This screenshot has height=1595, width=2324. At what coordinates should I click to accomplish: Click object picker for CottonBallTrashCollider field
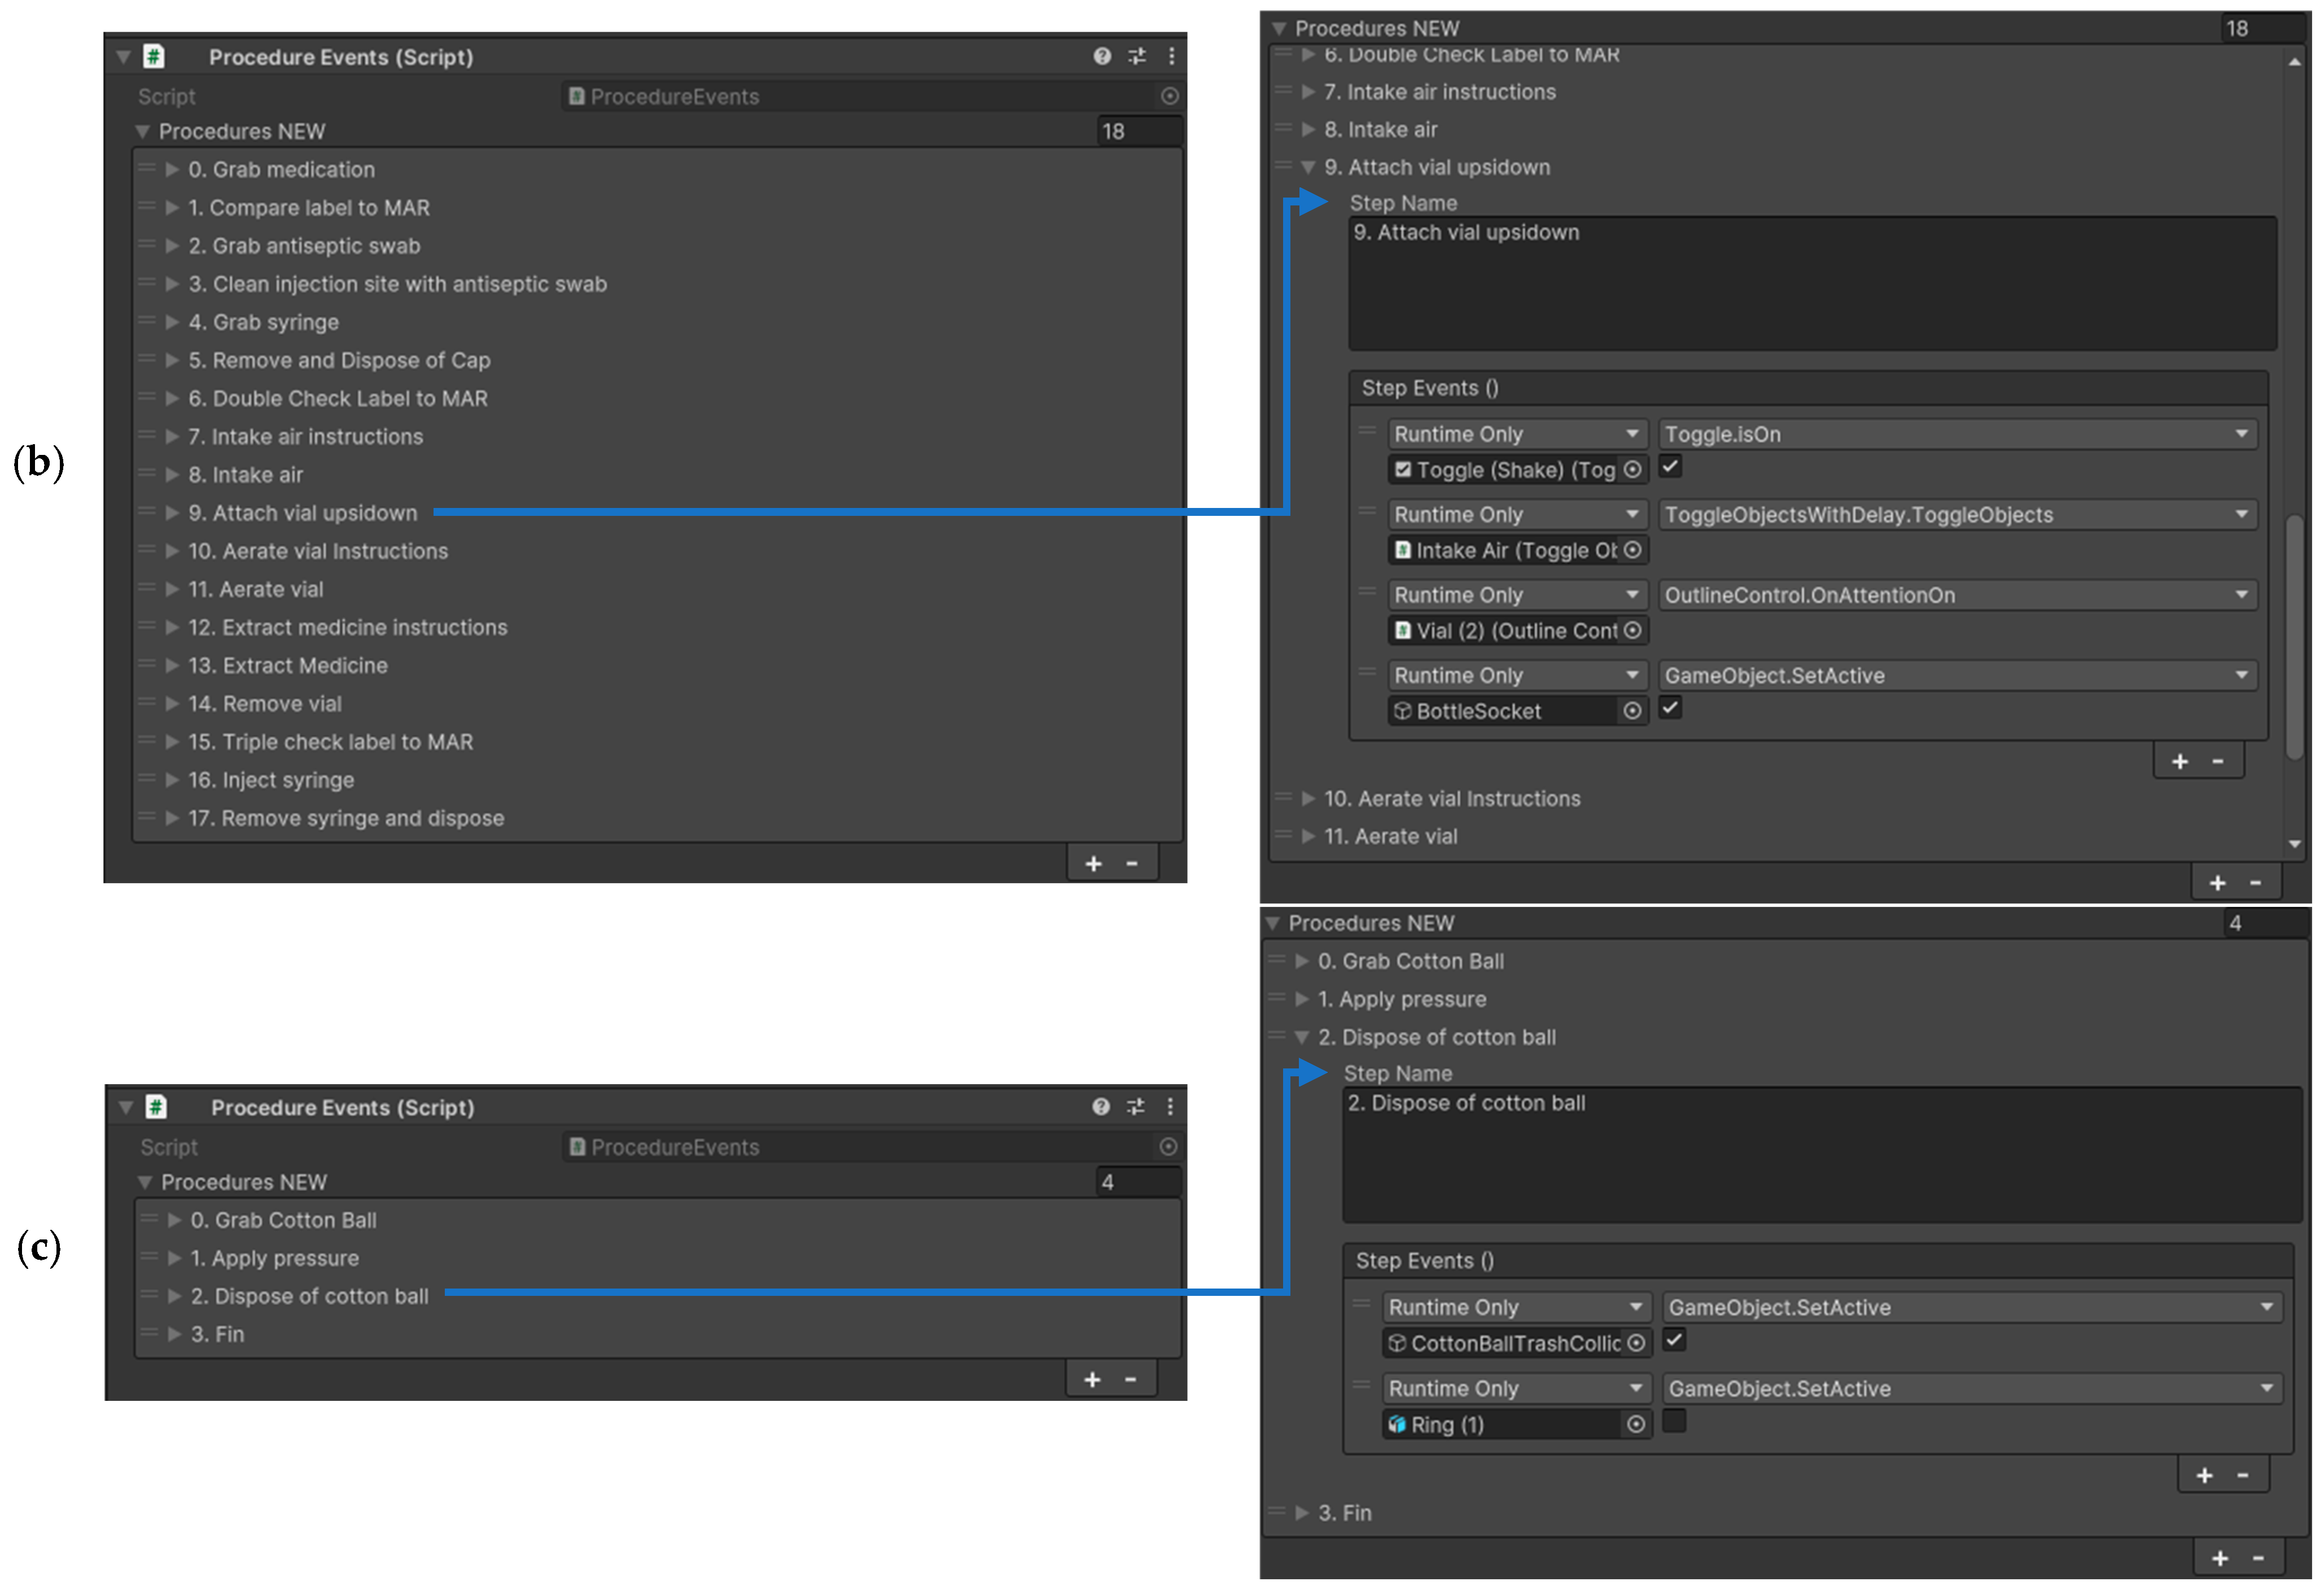[x=1635, y=1343]
